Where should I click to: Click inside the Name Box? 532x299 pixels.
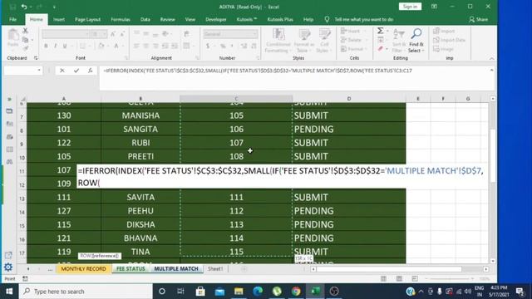(x=20, y=71)
